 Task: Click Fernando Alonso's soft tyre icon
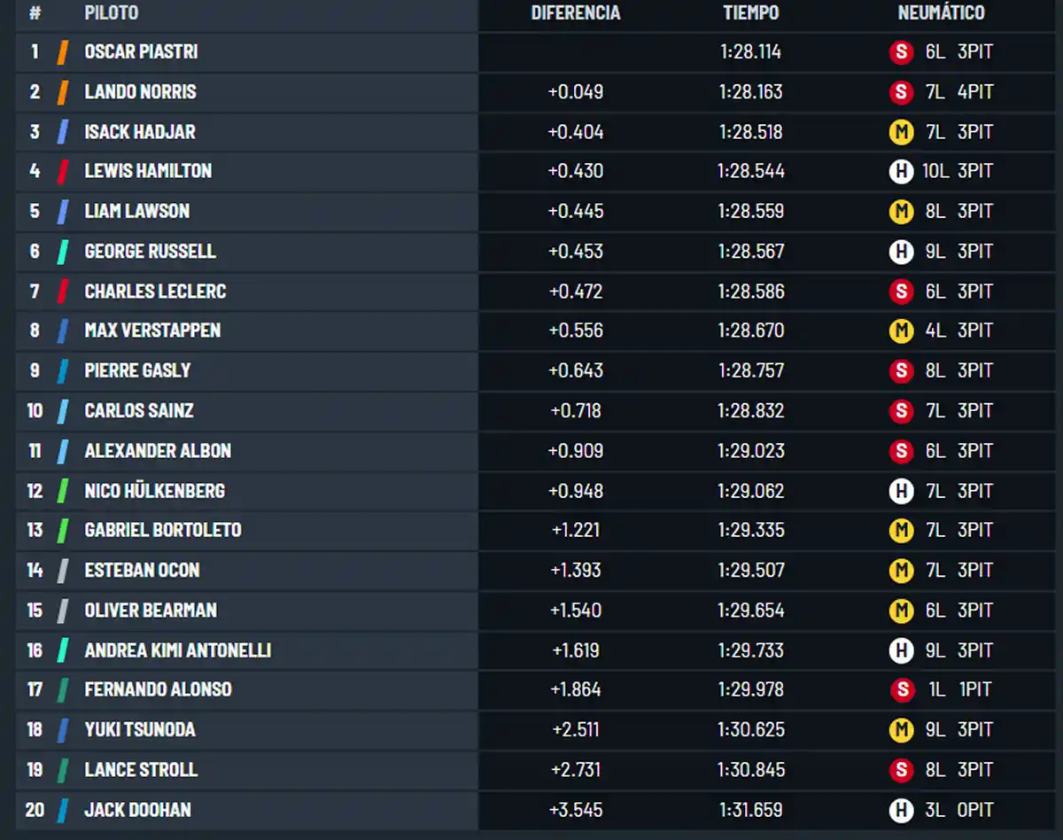901,689
